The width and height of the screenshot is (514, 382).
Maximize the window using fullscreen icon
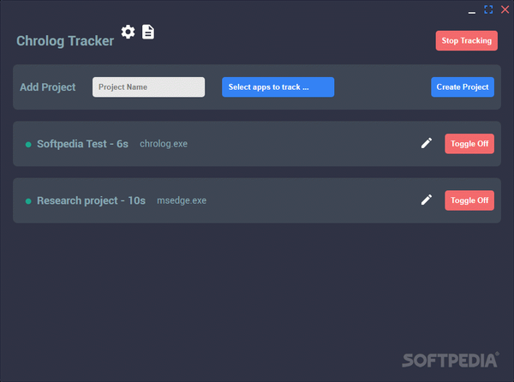[x=488, y=9]
